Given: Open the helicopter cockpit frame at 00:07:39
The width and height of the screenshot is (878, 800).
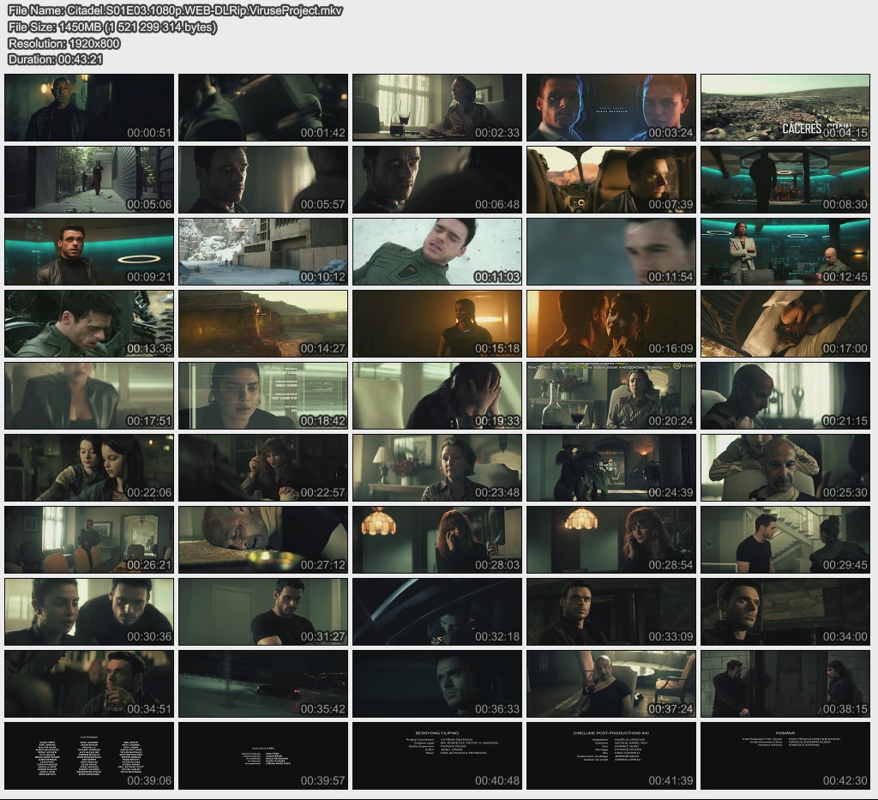Looking at the screenshot, I should 611,180.
